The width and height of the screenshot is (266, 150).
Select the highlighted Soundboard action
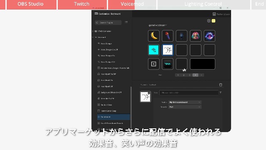[x=113, y=117]
